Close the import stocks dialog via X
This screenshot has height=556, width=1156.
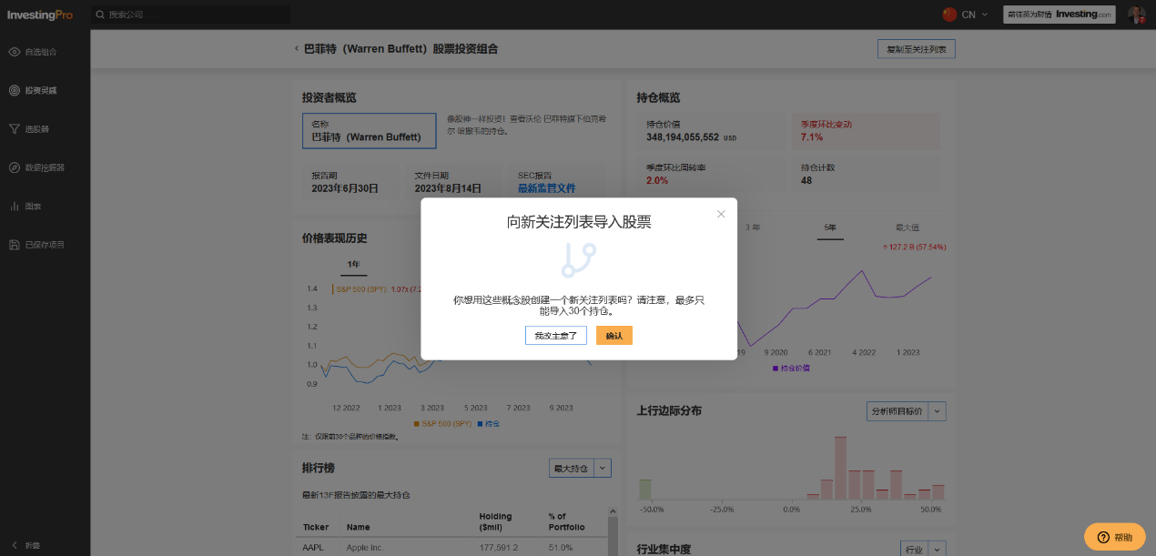point(721,214)
